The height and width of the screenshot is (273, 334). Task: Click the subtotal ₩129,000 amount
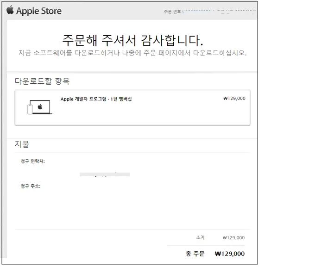(233, 238)
